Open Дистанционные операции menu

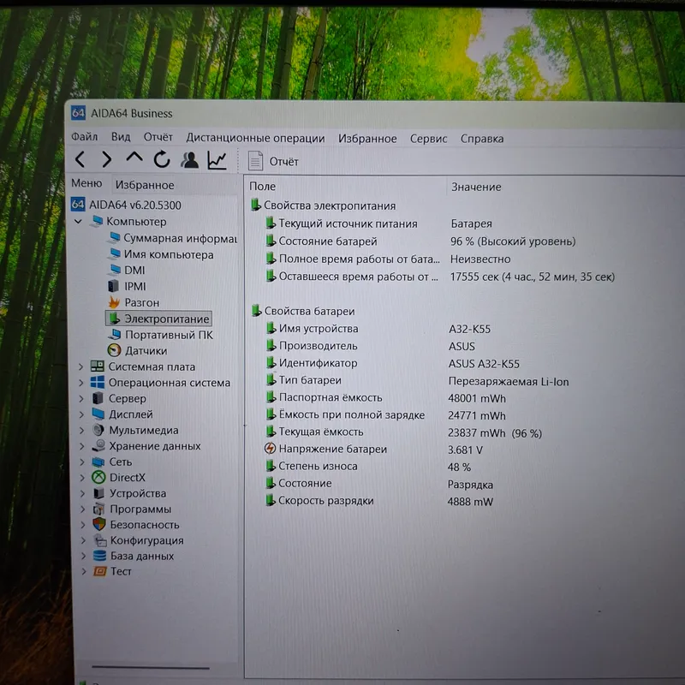coord(255,138)
